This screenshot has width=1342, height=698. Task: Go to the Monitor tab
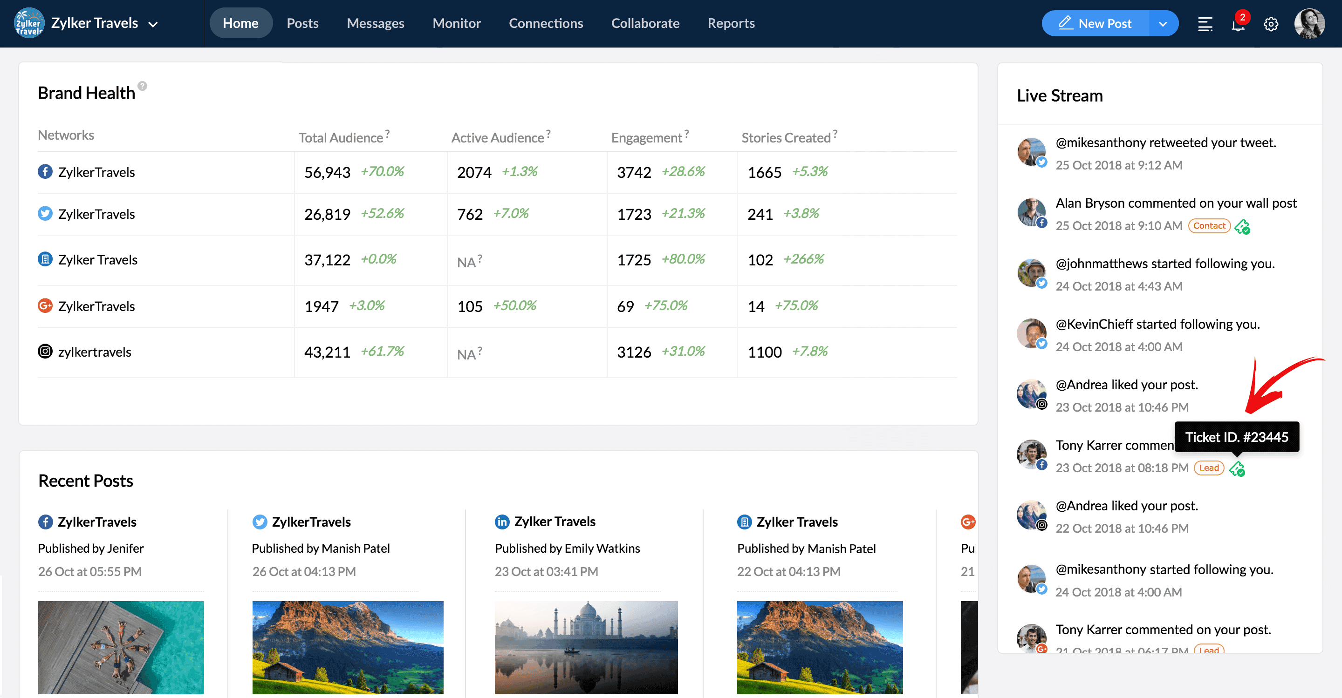click(x=456, y=23)
